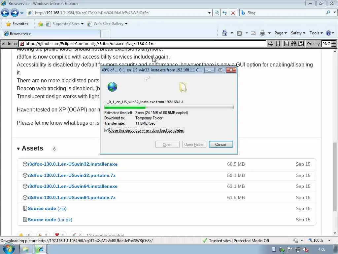Toggle Compatibility View broken-page icon
338x254 pixels.
tap(217, 13)
